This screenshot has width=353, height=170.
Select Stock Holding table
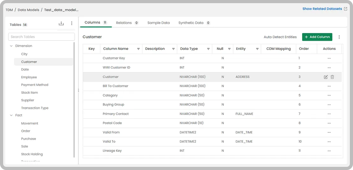click(x=32, y=154)
